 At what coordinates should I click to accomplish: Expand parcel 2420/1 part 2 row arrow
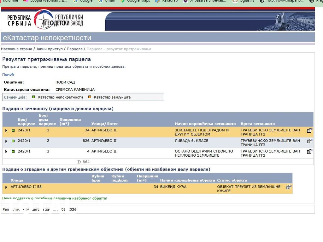[x=6, y=141]
